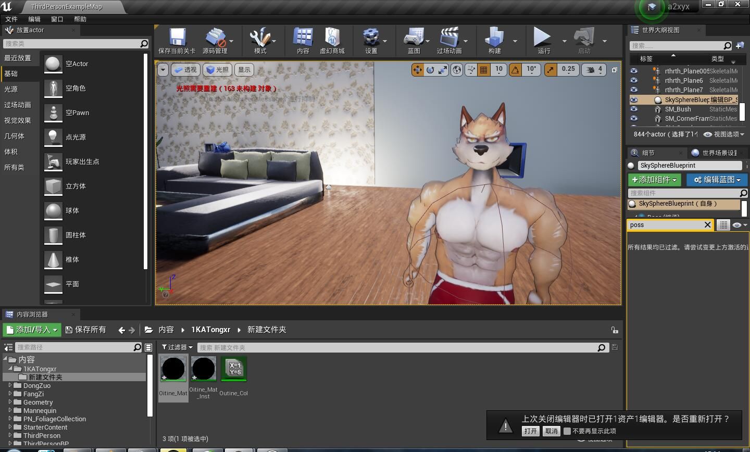The image size is (750, 452).
Task: Open camera speed 4 dropdown
Action: tap(594, 70)
